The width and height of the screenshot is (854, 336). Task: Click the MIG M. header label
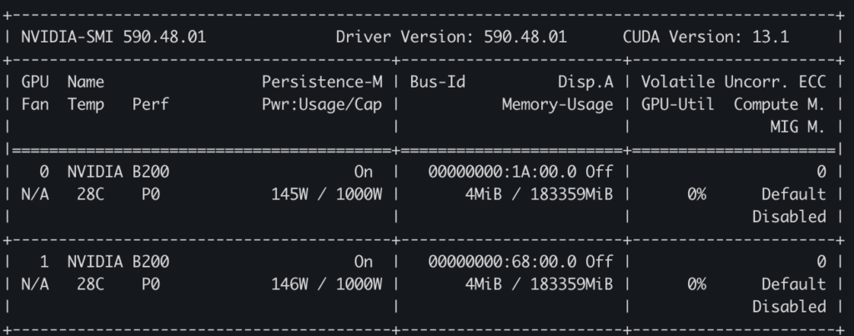(x=797, y=127)
